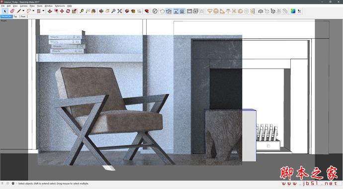Open the Extension Warehouse
The height and width of the screenshot is (189, 343).
(x=133, y=11)
